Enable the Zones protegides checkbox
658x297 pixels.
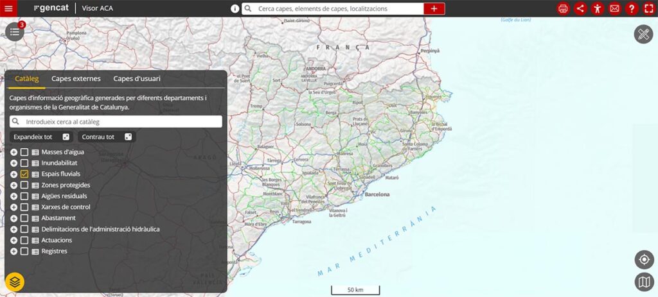(24, 185)
